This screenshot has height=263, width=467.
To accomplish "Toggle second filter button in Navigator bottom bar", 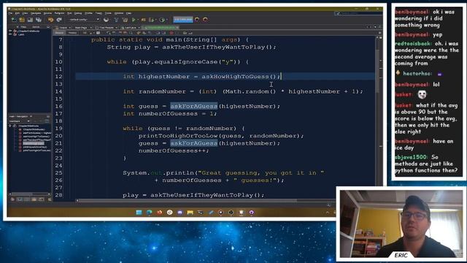I will point(20,199).
